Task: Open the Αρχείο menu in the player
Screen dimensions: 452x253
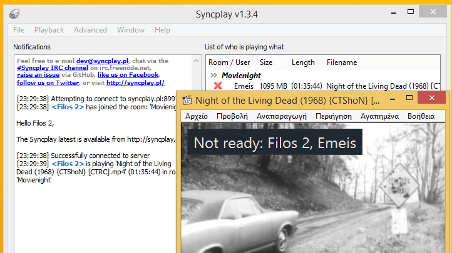Action: [x=197, y=116]
